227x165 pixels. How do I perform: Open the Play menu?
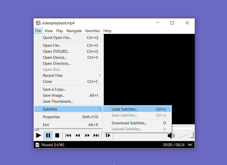pos(59,31)
